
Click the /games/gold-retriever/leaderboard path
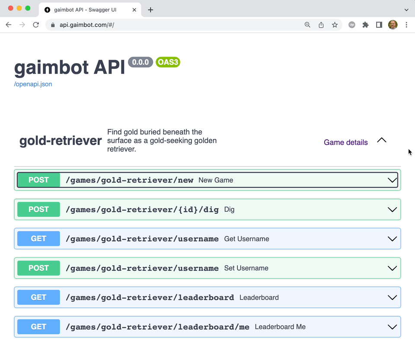coord(150,298)
